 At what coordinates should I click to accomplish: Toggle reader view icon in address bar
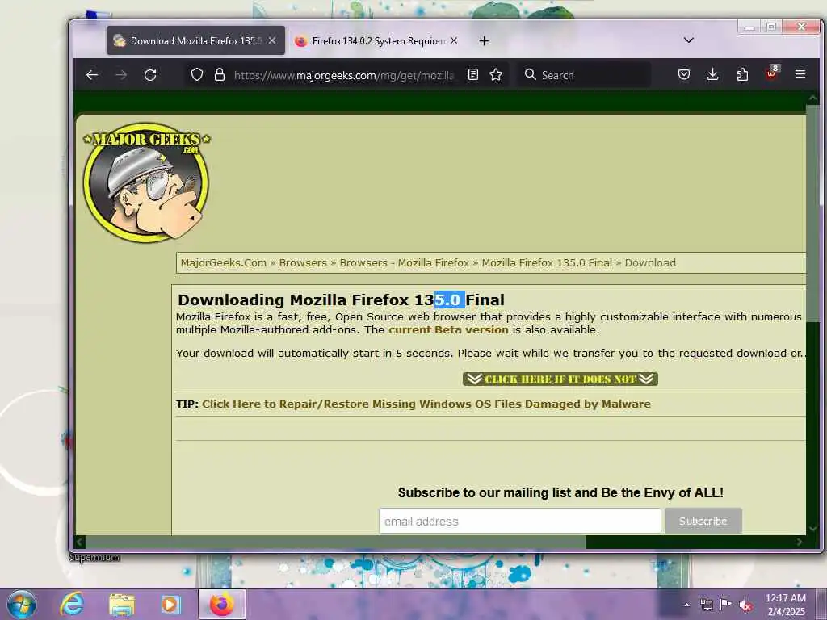point(473,75)
